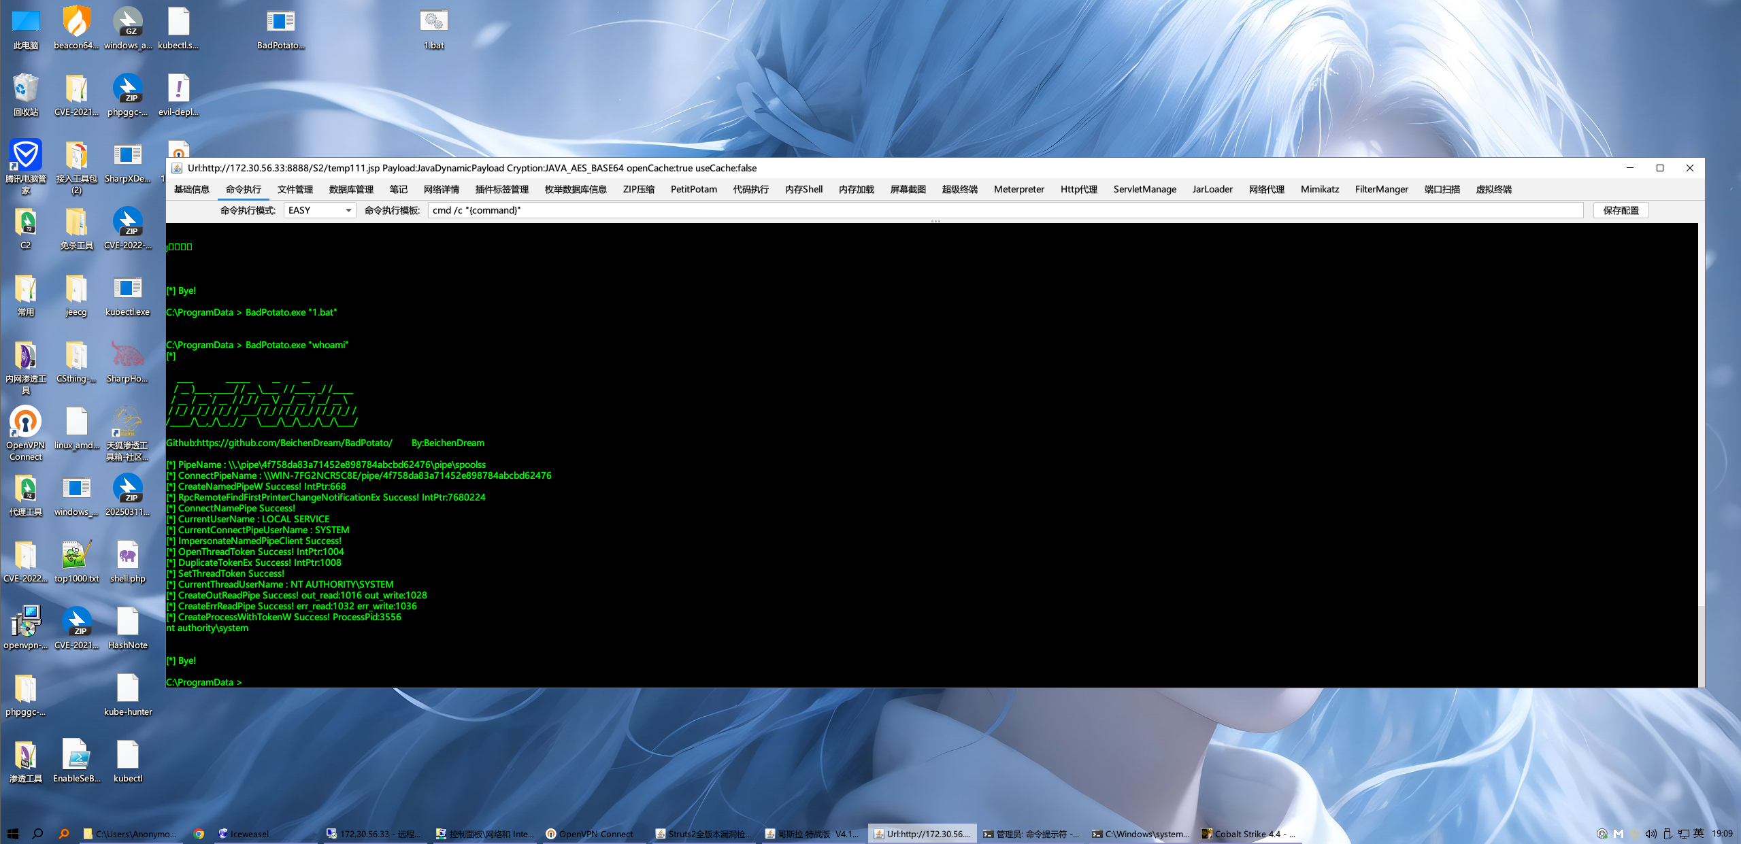Switch to the file management tab (文件管理)
The width and height of the screenshot is (1741, 844).
pyautogui.click(x=295, y=190)
